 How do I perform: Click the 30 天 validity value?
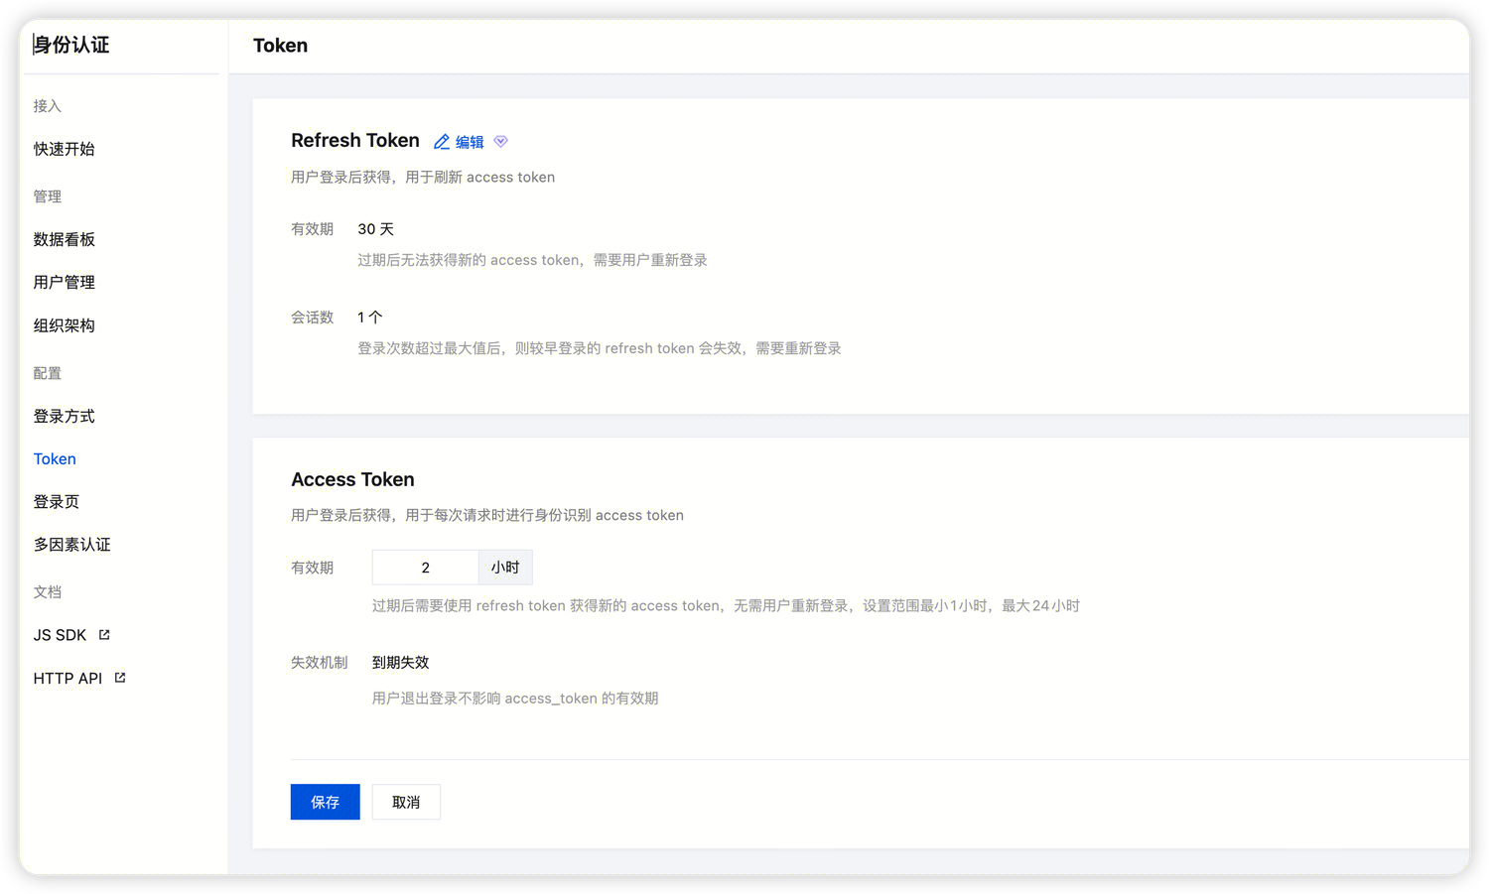376,229
